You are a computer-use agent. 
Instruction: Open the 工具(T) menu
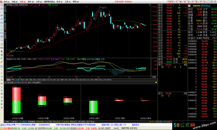(68, 2)
